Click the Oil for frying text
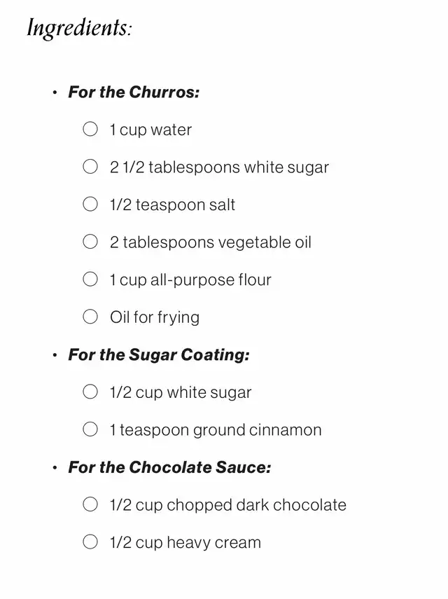The height and width of the screenshot is (599, 448). point(155,317)
